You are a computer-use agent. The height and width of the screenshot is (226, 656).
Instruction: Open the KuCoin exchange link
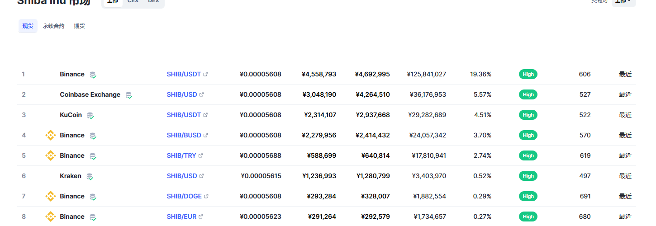point(71,115)
